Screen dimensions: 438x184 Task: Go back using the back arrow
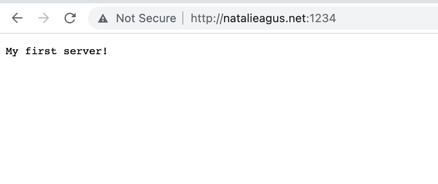17,18
